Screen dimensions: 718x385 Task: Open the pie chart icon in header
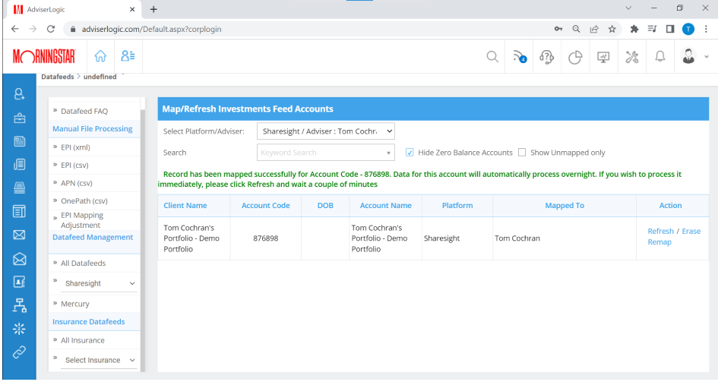(575, 57)
